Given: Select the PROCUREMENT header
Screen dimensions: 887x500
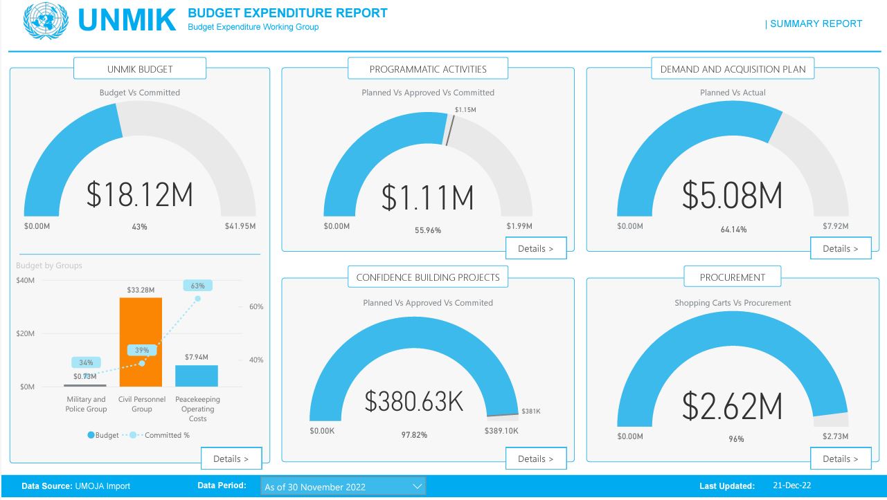Looking at the screenshot, I should point(733,277).
